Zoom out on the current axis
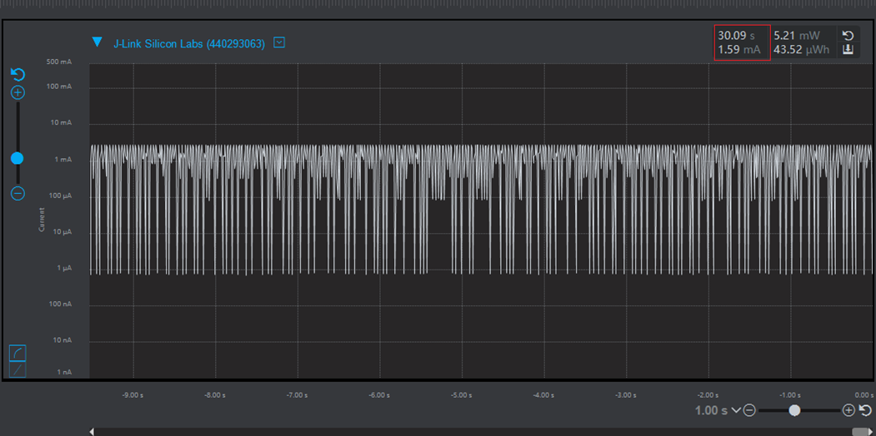 click(x=18, y=194)
